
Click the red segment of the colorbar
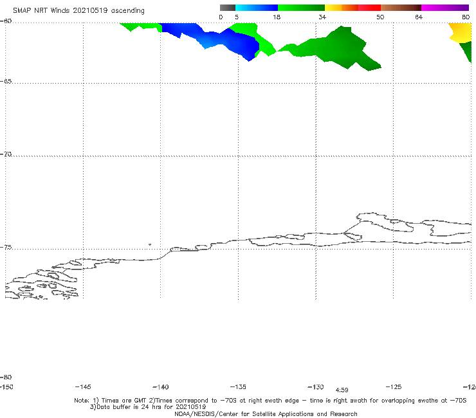(369, 8)
